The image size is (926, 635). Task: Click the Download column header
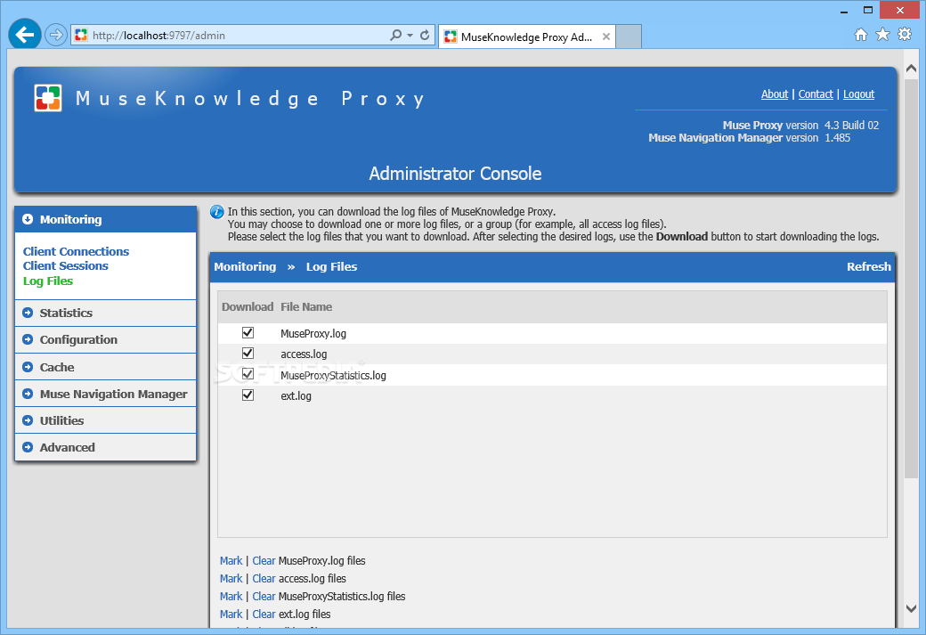tap(248, 306)
